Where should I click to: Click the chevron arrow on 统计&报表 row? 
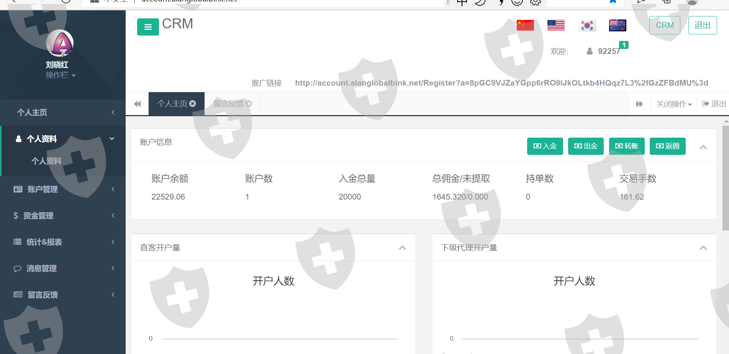pos(113,242)
